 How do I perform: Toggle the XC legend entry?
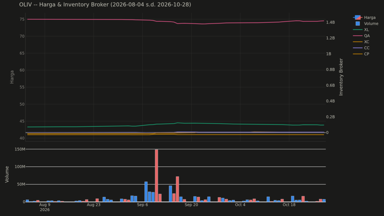pyautogui.click(x=361, y=42)
